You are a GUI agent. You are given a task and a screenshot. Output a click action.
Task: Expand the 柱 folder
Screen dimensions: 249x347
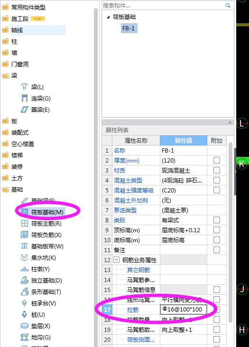click(x=5, y=41)
